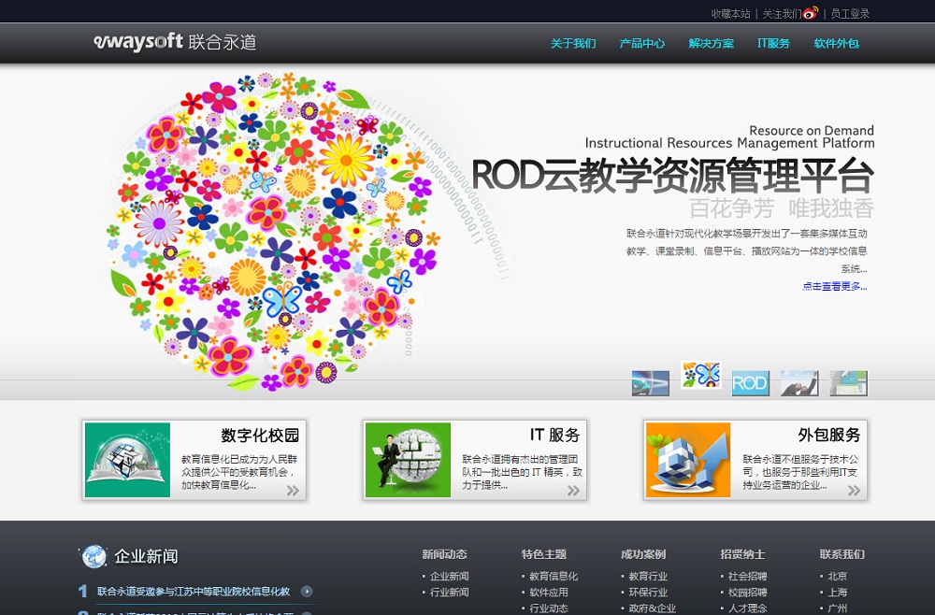
Task: Click footer link 北京
Action: tap(837, 577)
